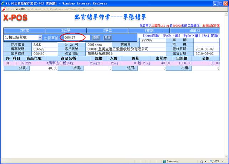
Task: Open the zoom level dropdown arrow
Action: point(223,161)
